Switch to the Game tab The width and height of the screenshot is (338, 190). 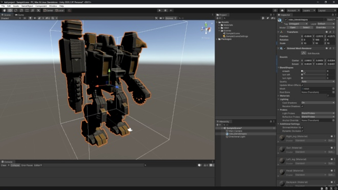20,15
